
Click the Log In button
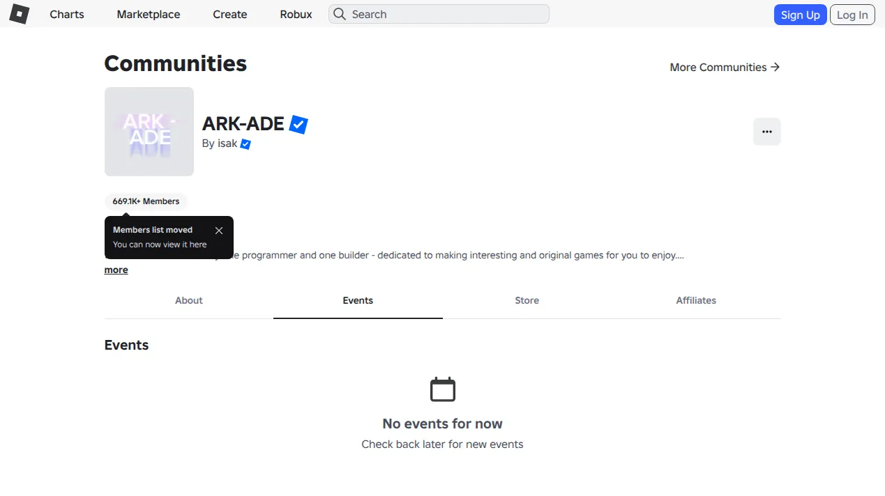(x=852, y=15)
